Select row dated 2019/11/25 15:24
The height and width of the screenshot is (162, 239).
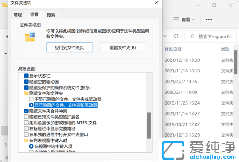coord(198,103)
